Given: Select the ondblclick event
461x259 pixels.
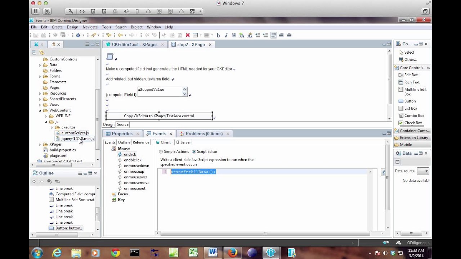Looking at the screenshot, I should (x=133, y=160).
